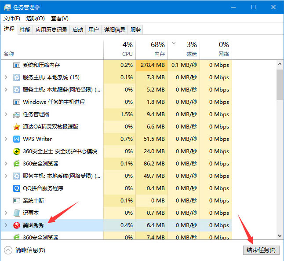Switch to the 用户 tab

click(x=94, y=29)
